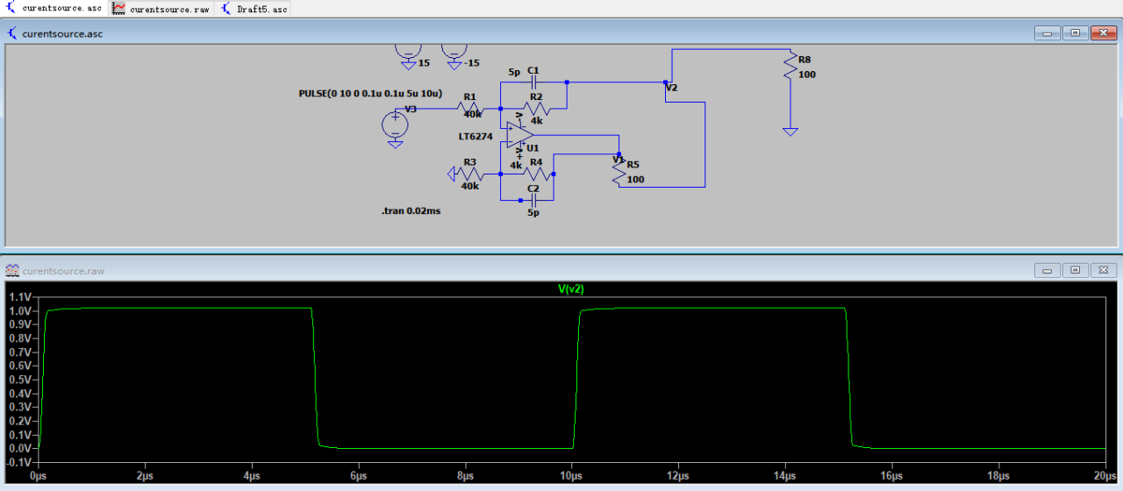Image resolution: width=1123 pixels, height=491 pixels.
Task: Switch to the curentsource.raw tab
Action: [x=162, y=9]
